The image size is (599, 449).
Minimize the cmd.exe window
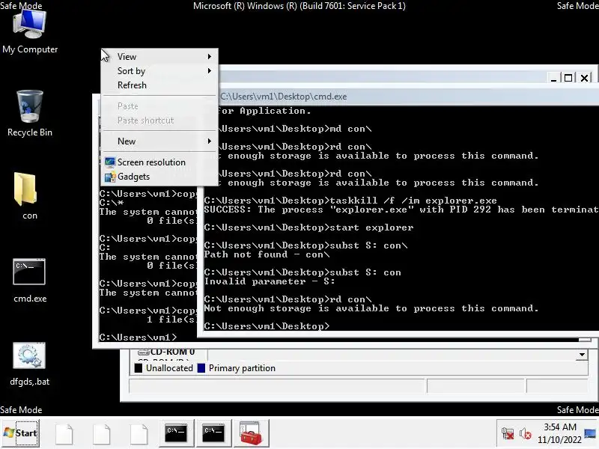[553, 79]
